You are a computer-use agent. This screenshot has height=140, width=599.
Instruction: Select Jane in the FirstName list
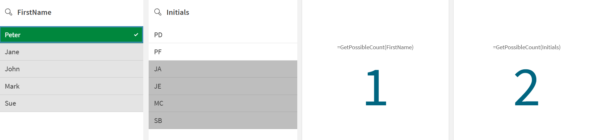pos(71,52)
